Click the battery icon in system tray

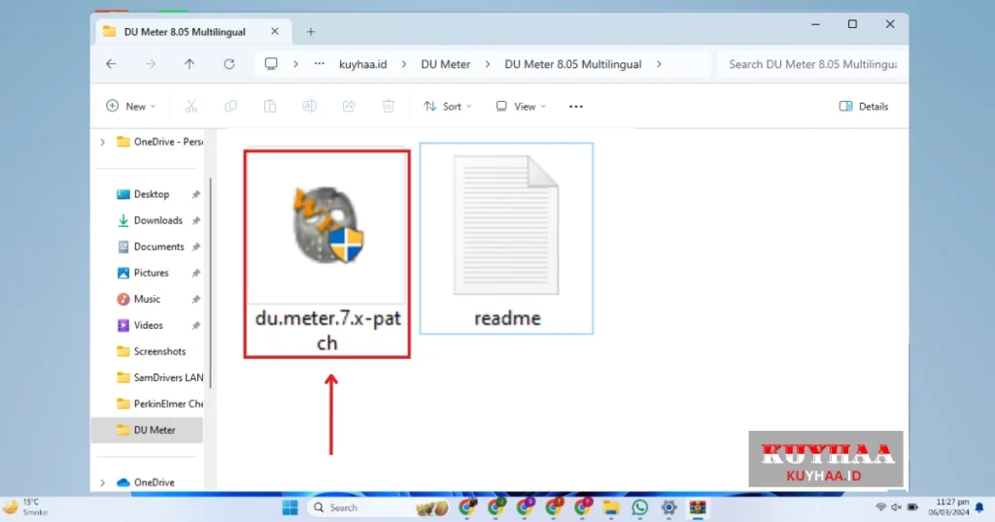pos(912,507)
